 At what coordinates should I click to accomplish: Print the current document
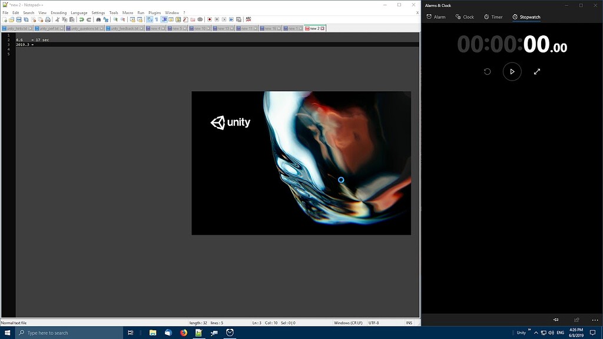tap(48, 19)
